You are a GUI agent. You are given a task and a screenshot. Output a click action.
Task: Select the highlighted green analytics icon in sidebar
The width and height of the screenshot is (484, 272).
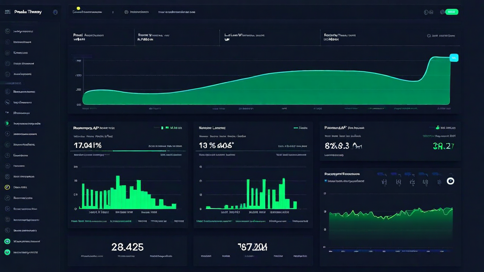pyautogui.click(x=8, y=124)
